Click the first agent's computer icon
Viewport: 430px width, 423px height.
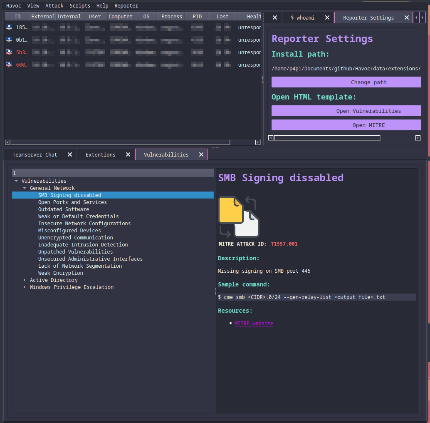pyautogui.click(x=9, y=27)
